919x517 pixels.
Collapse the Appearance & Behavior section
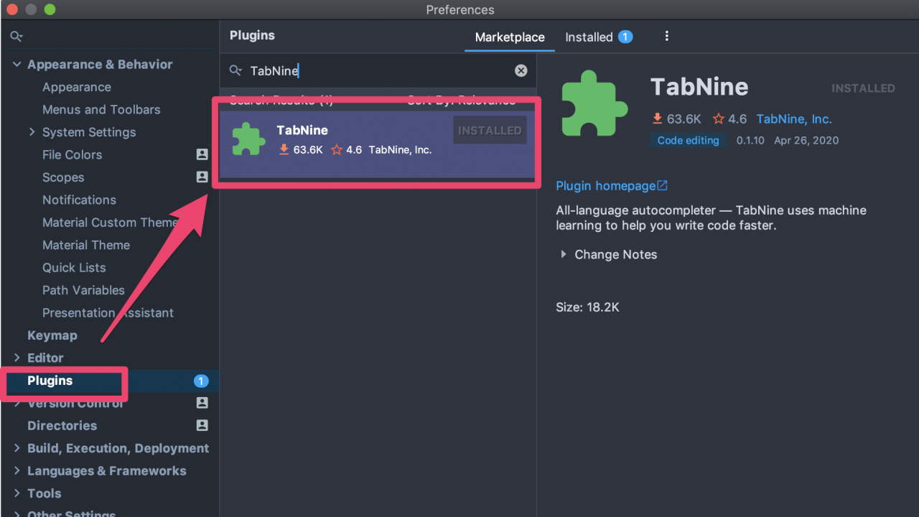pos(17,64)
